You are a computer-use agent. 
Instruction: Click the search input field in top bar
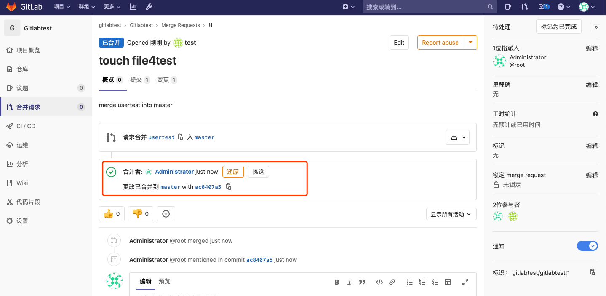[x=425, y=7]
